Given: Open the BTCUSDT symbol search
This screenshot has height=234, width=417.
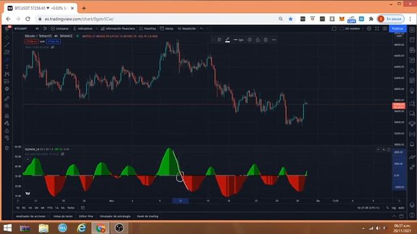Looking at the screenshot, I should coord(20,29).
